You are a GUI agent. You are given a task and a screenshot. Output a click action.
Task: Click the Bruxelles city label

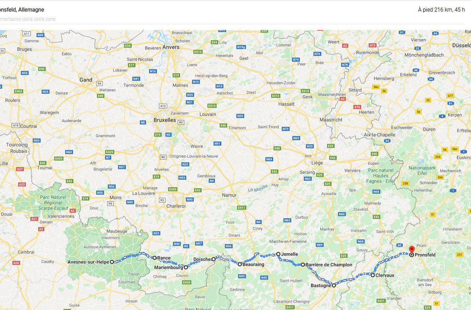click(164, 120)
